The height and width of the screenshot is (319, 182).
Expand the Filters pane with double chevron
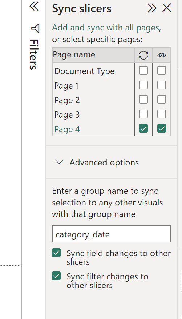click(x=34, y=6)
